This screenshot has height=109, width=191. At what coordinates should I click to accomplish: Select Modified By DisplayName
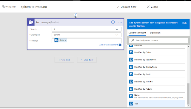point(157,67)
